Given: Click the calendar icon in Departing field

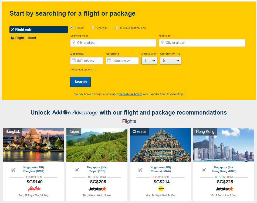Looking at the screenshot, I should (x=73, y=61).
